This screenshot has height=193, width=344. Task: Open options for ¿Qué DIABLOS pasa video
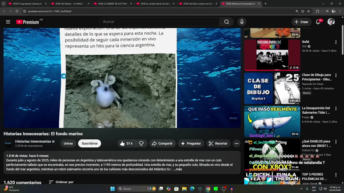tap(336, 142)
